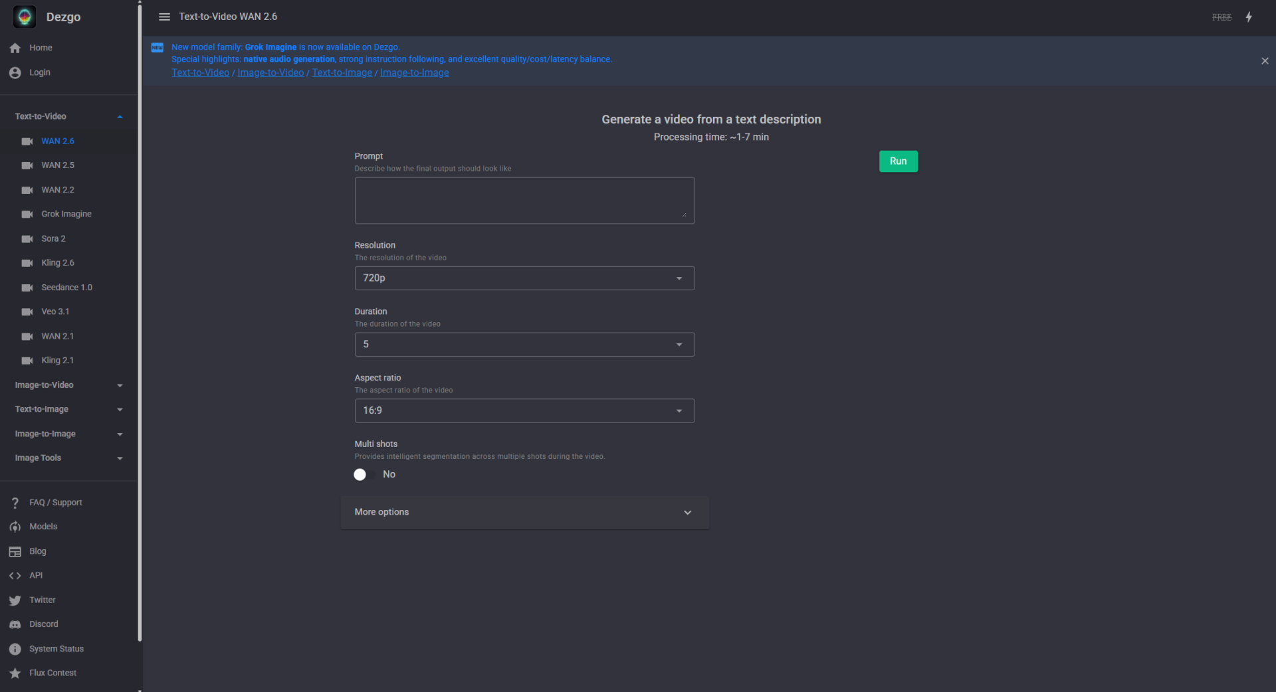
Task: Open Twitter via the bird icon
Action: 15,600
